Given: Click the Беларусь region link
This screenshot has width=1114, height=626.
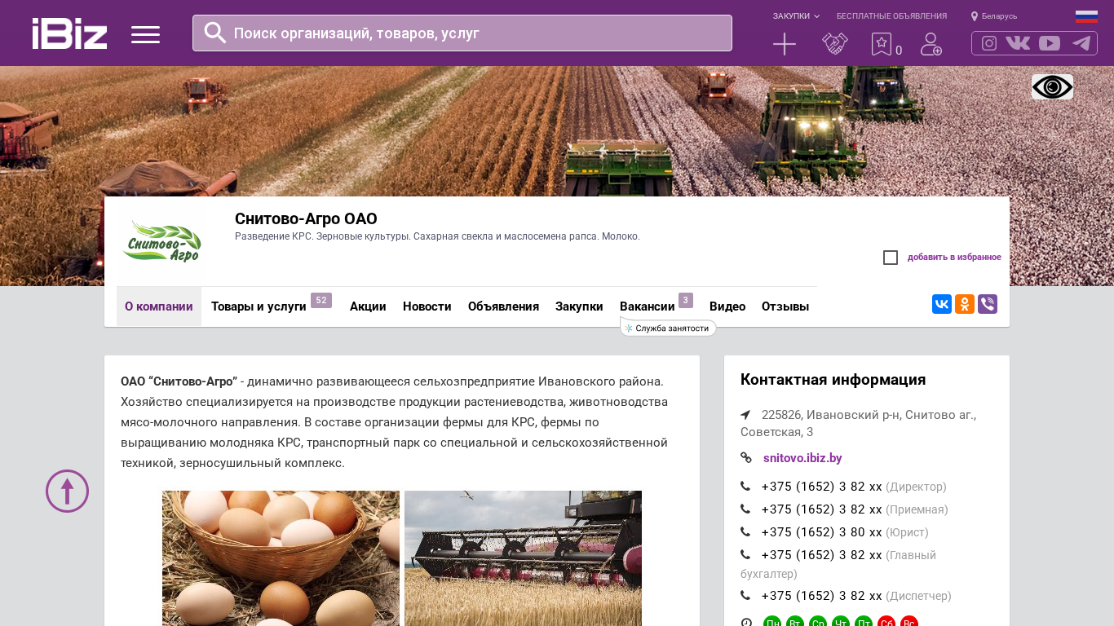Looking at the screenshot, I should pos(999,16).
